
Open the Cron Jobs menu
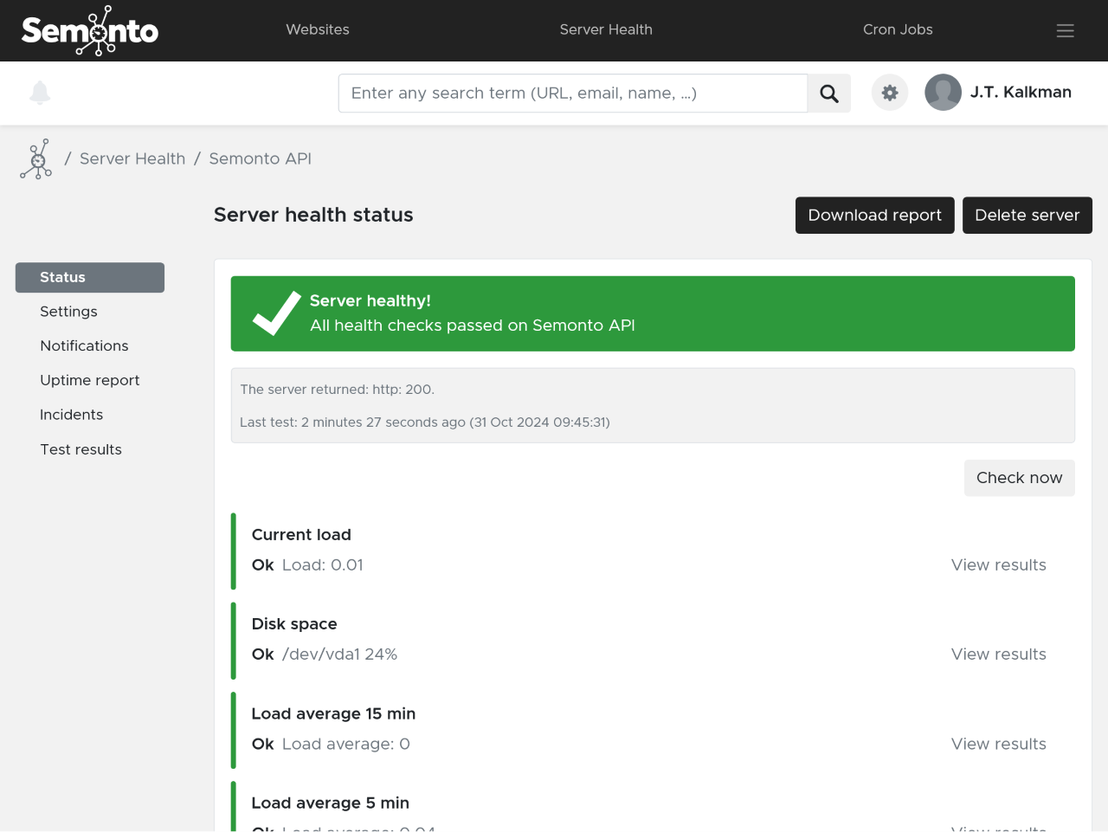pyautogui.click(x=898, y=29)
